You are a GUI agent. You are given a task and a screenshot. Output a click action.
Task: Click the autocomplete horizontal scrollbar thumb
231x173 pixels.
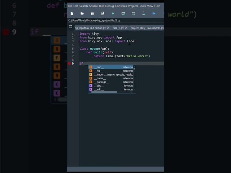104,92
